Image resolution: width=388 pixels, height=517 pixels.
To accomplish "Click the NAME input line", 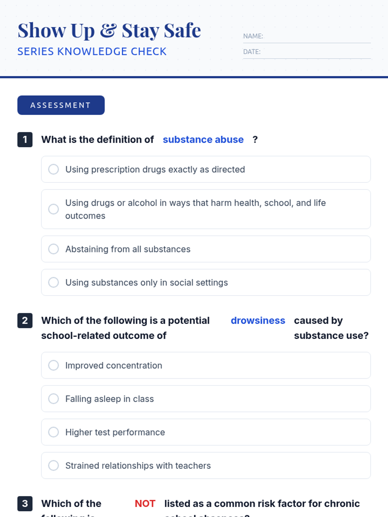I will click(317, 37).
